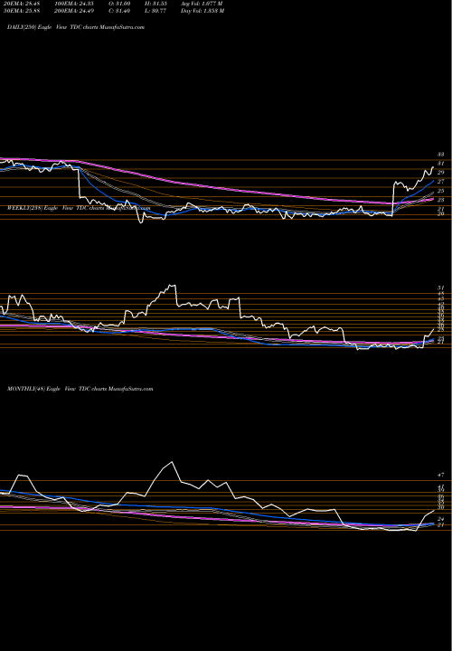Click the 23 price label on daily axis

(441, 200)
